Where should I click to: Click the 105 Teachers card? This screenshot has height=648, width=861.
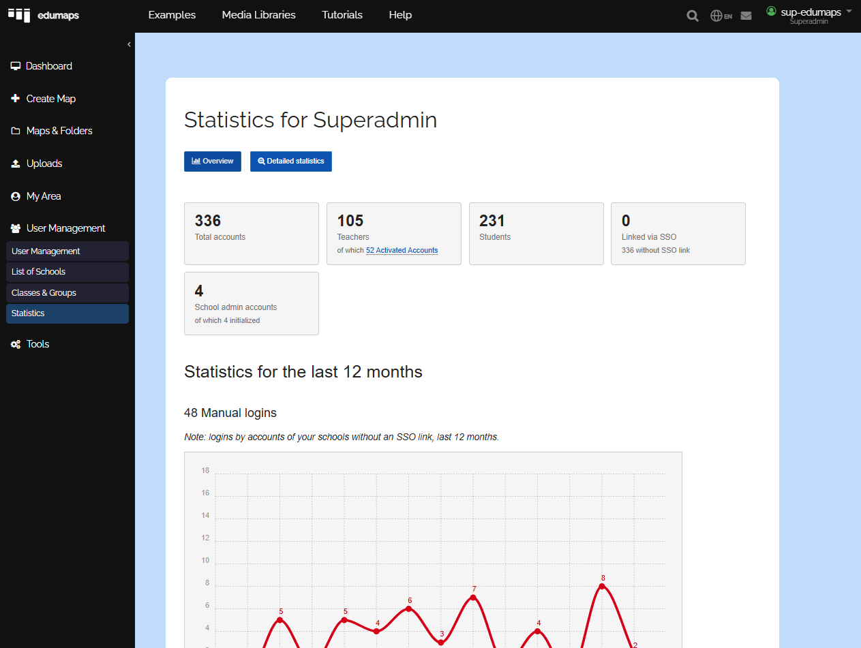pyautogui.click(x=394, y=234)
